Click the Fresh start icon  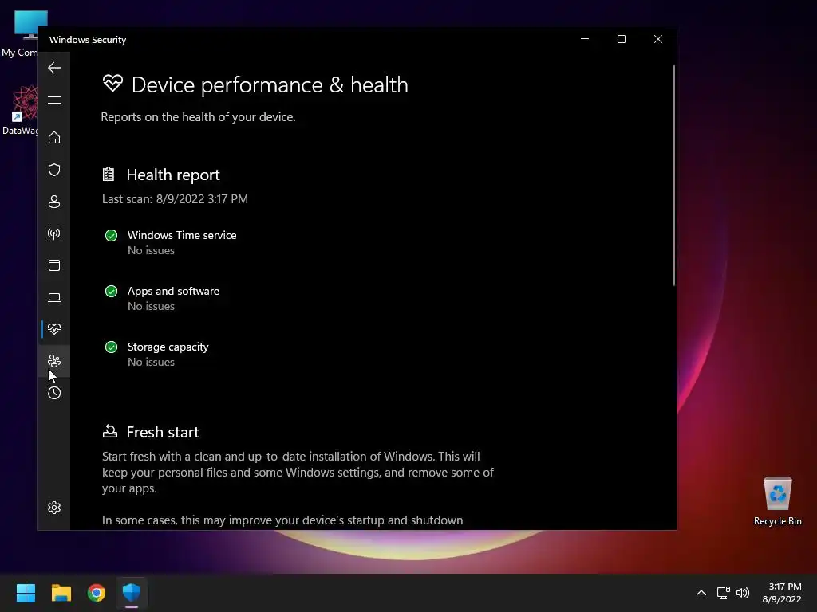(x=109, y=431)
